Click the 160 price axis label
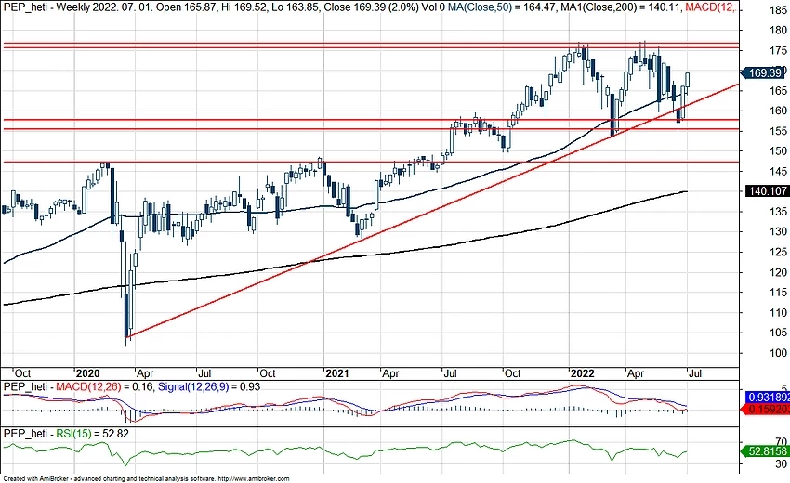 coord(779,111)
